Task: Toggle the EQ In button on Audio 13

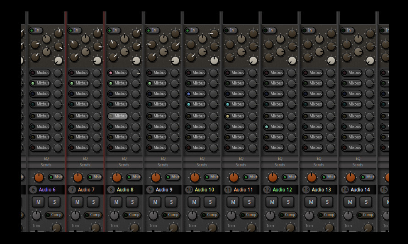Action: coord(309,30)
